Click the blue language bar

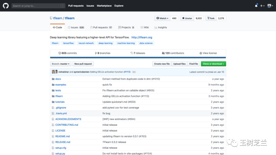pos(138,57)
